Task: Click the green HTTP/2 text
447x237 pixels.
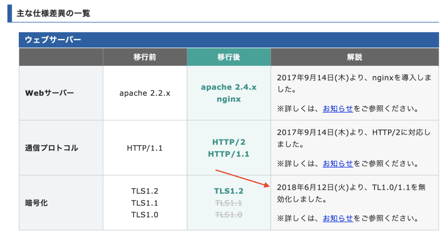Action: (229, 142)
